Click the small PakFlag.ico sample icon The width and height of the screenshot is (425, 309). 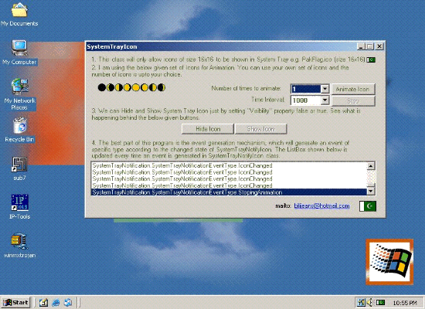371,59
